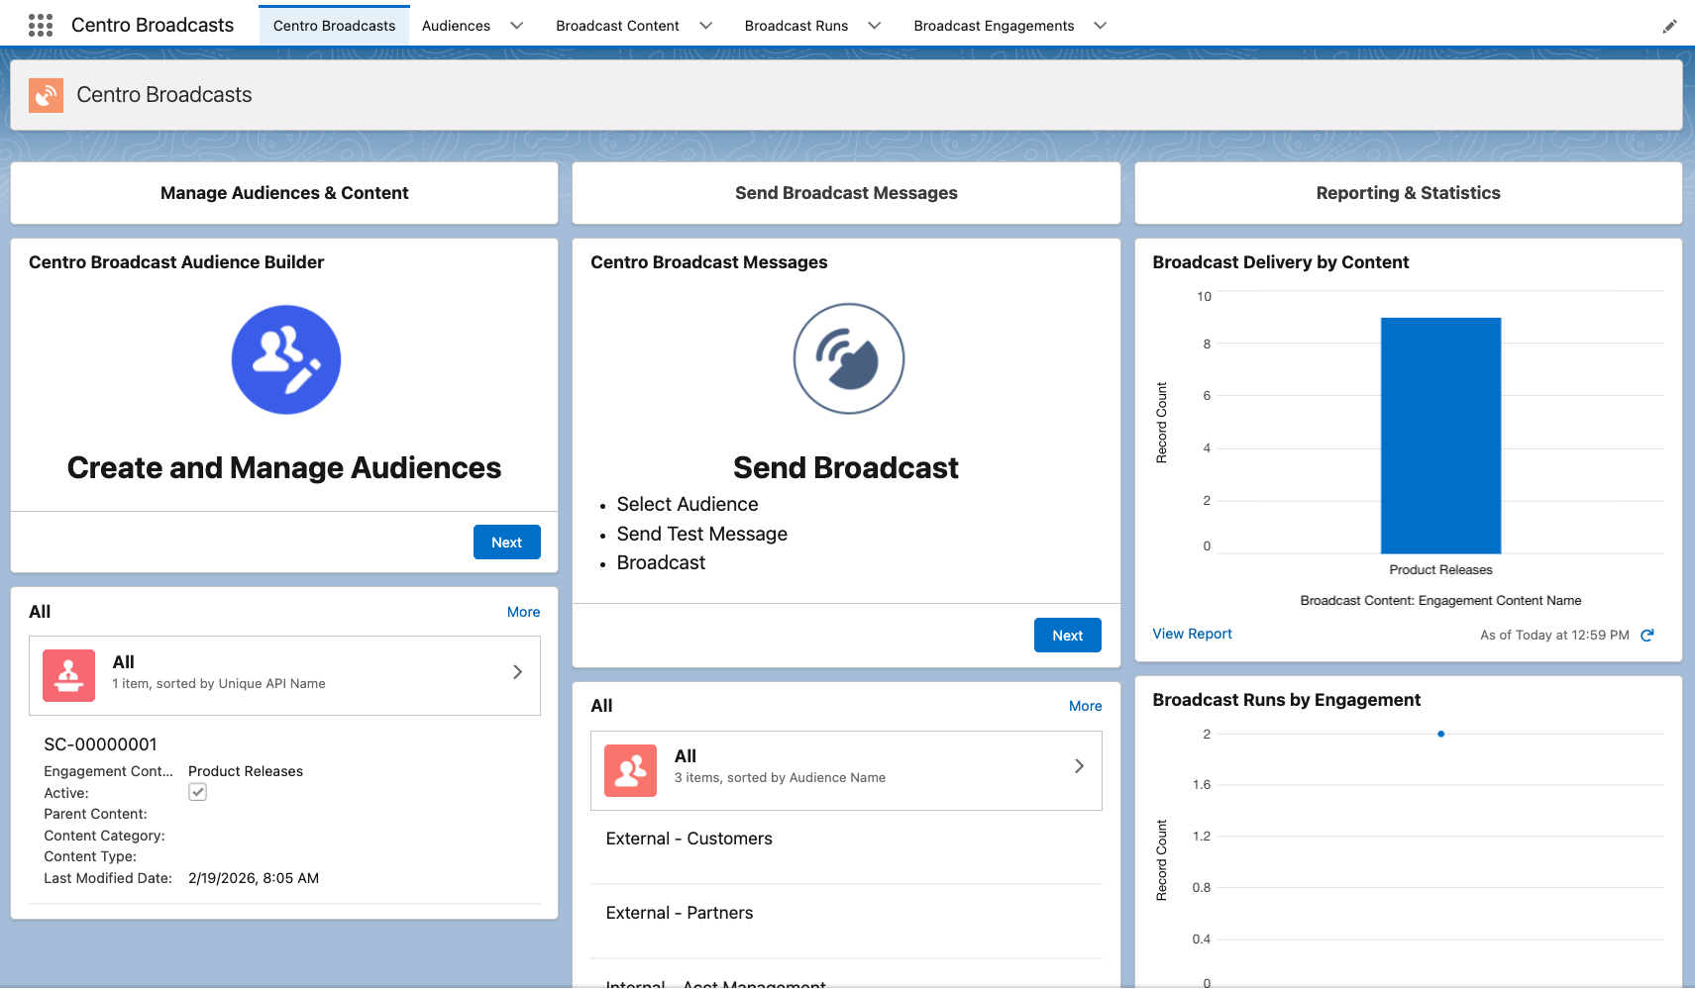Screen dimensions: 1695x989
Task: Click "As of Today at 12:59 PM" timestamp
Action: coord(1554,636)
